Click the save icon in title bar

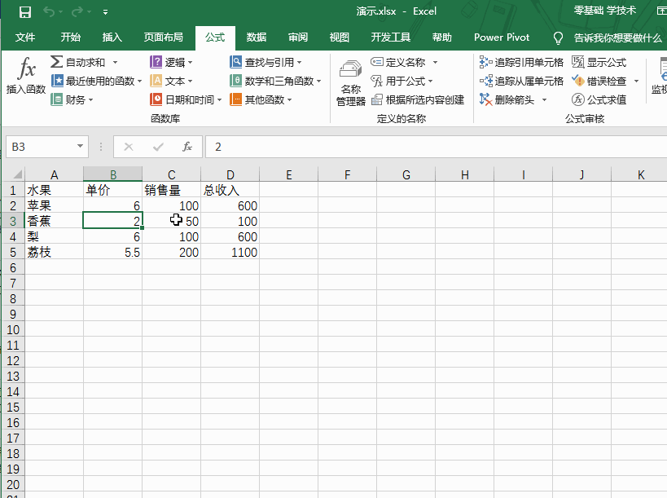[24, 11]
